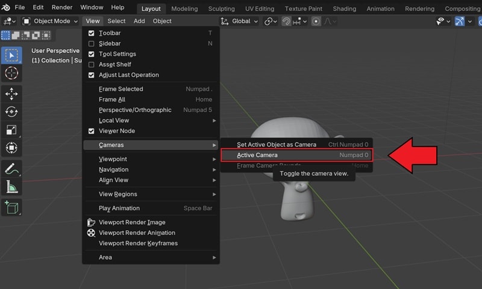The width and height of the screenshot is (482, 289).
Task: Expand the Navigation submenu
Action: [151, 169]
